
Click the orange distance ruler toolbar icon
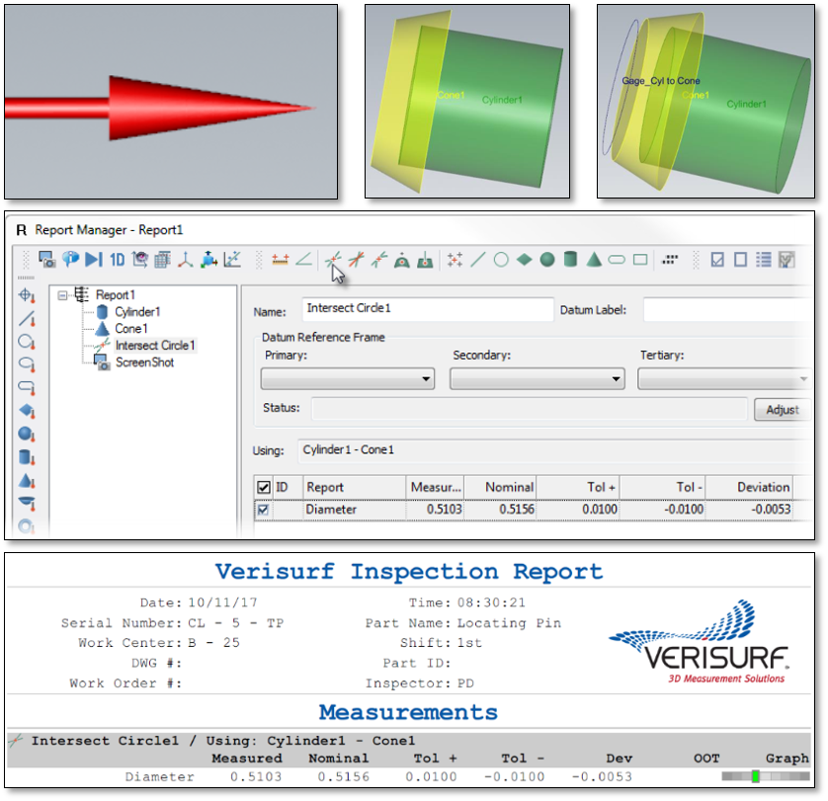click(x=280, y=259)
